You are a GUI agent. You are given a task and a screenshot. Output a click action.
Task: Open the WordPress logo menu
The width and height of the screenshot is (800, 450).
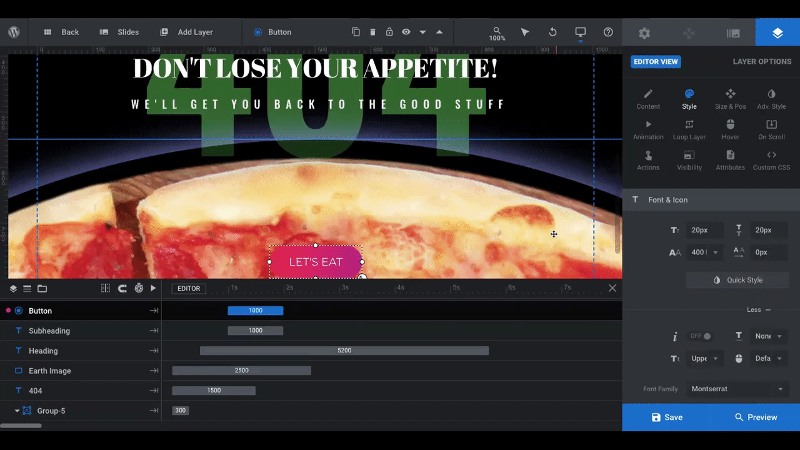pos(14,32)
